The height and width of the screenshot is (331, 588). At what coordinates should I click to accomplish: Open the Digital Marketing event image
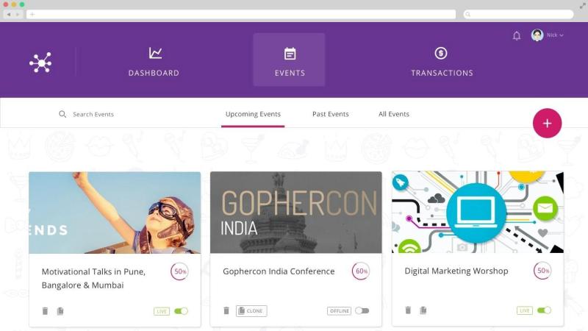(478, 212)
